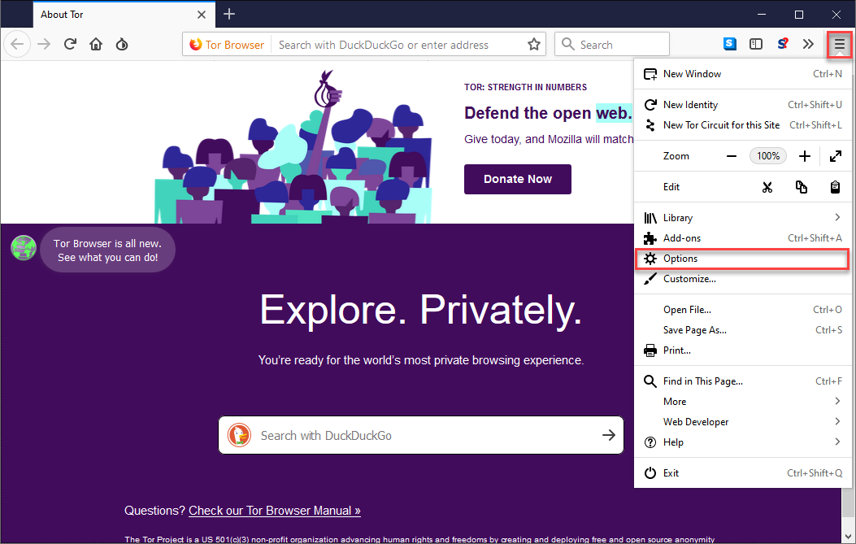Click the zoom out minus icon
This screenshot has height=544, width=856.
[732, 156]
